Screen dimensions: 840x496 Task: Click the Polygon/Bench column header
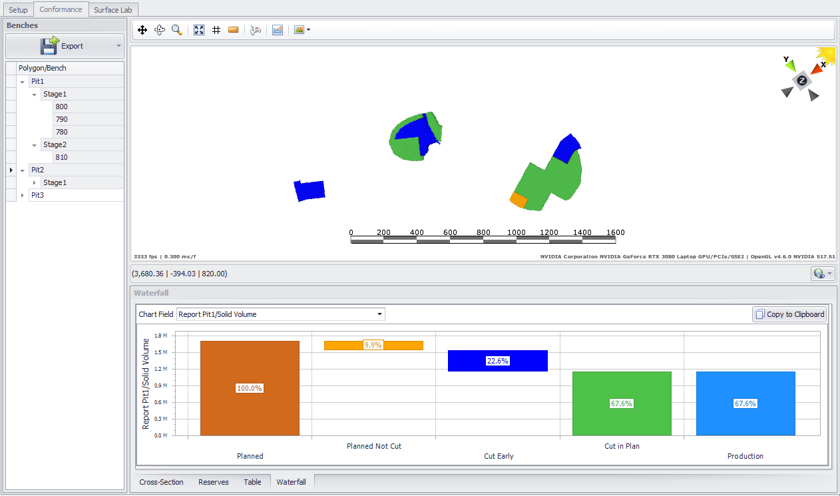pyautogui.click(x=70, y=68)
